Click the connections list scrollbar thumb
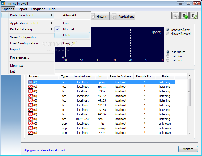 [189, 92]
